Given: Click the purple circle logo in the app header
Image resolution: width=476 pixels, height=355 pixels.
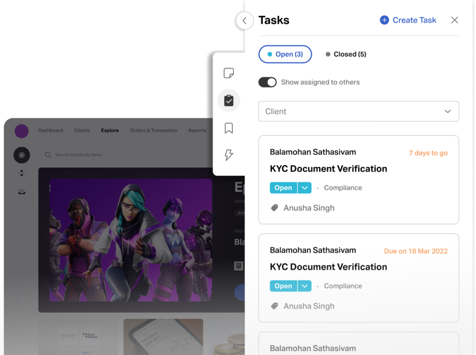Looking at the screenshot, I should click(x=22, y=131).
